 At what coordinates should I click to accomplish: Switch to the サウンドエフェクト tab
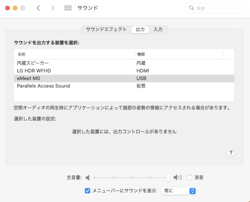(106, 30)
